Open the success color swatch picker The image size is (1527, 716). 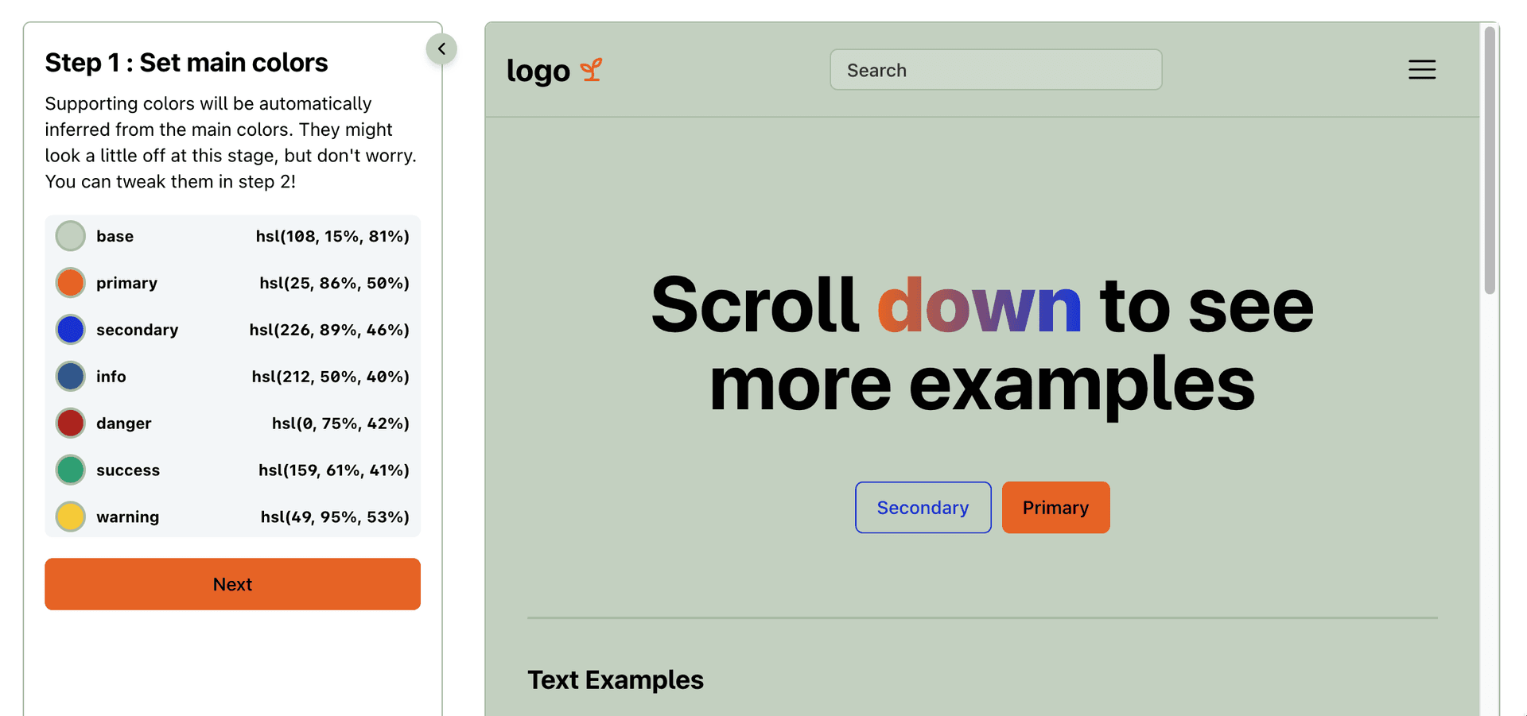coord(70,470)
